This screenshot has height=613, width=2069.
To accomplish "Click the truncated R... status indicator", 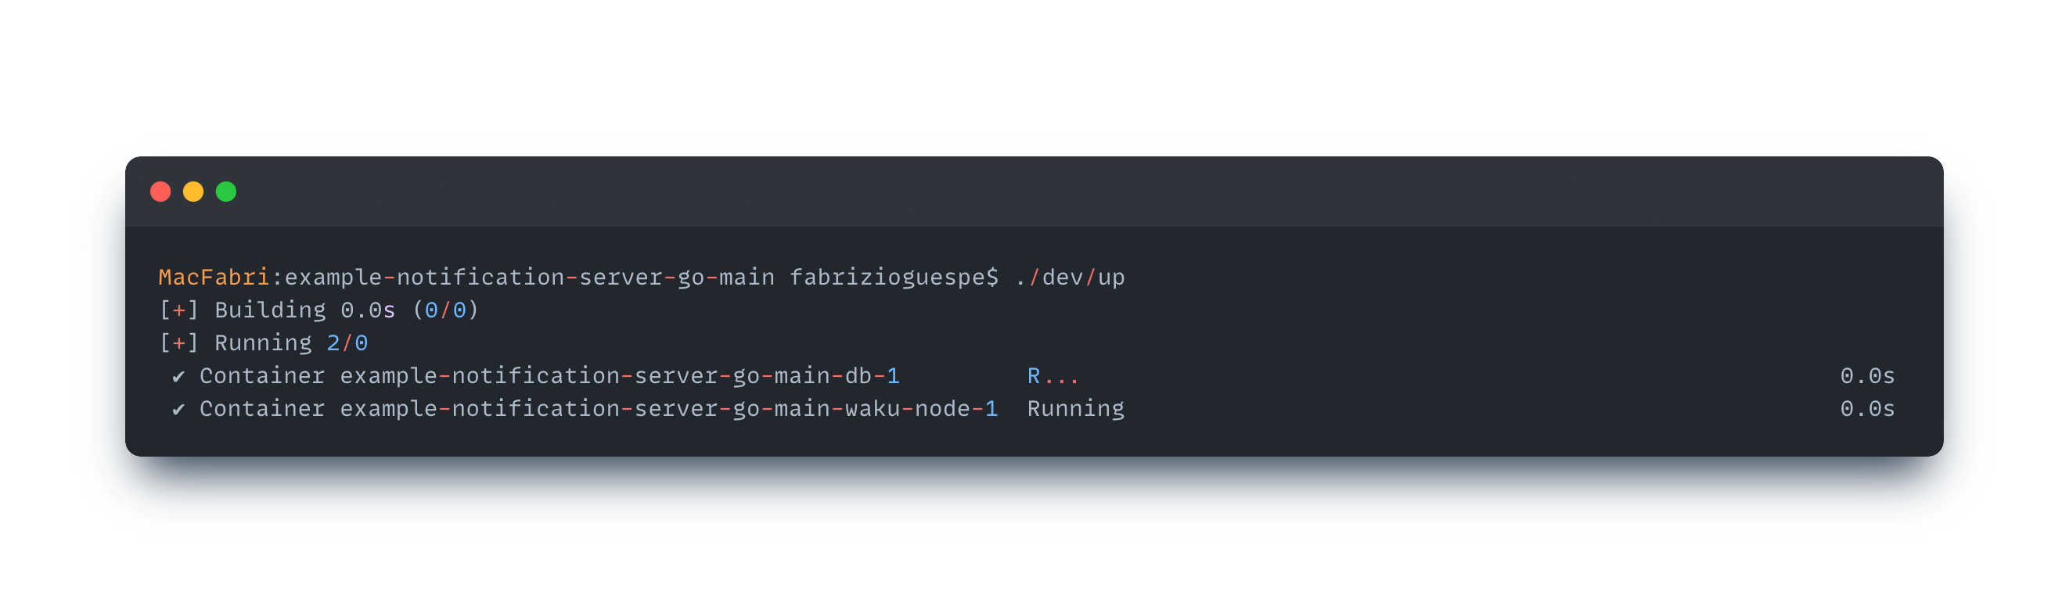I will point(1053,375).
